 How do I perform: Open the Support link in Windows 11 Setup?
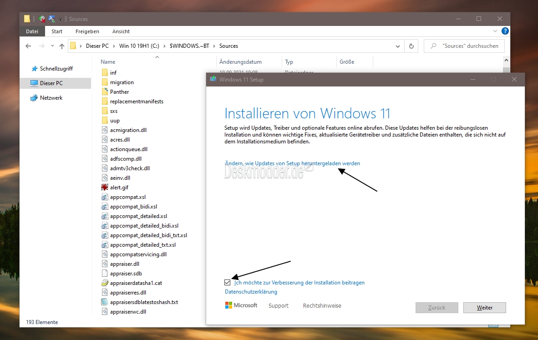click(278, 306)
